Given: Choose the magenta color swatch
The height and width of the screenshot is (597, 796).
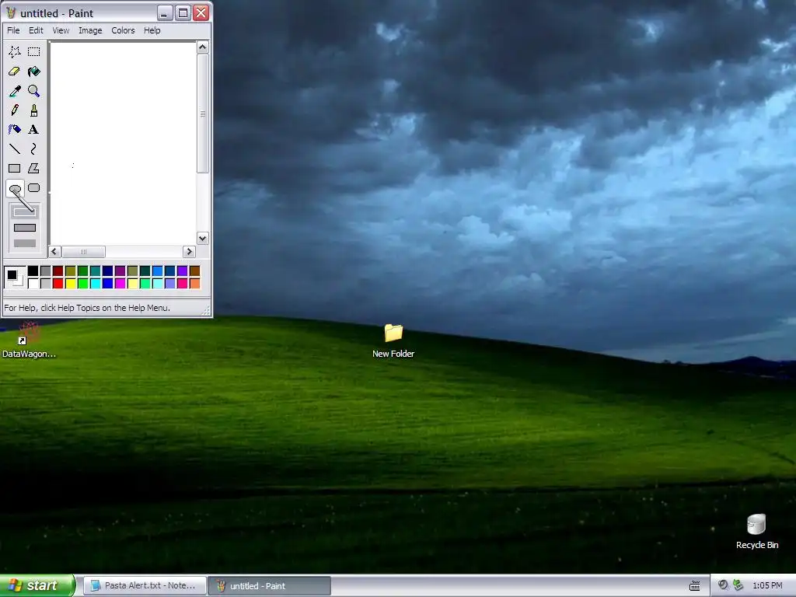Looking at the screenshot, I should [120, 283].
